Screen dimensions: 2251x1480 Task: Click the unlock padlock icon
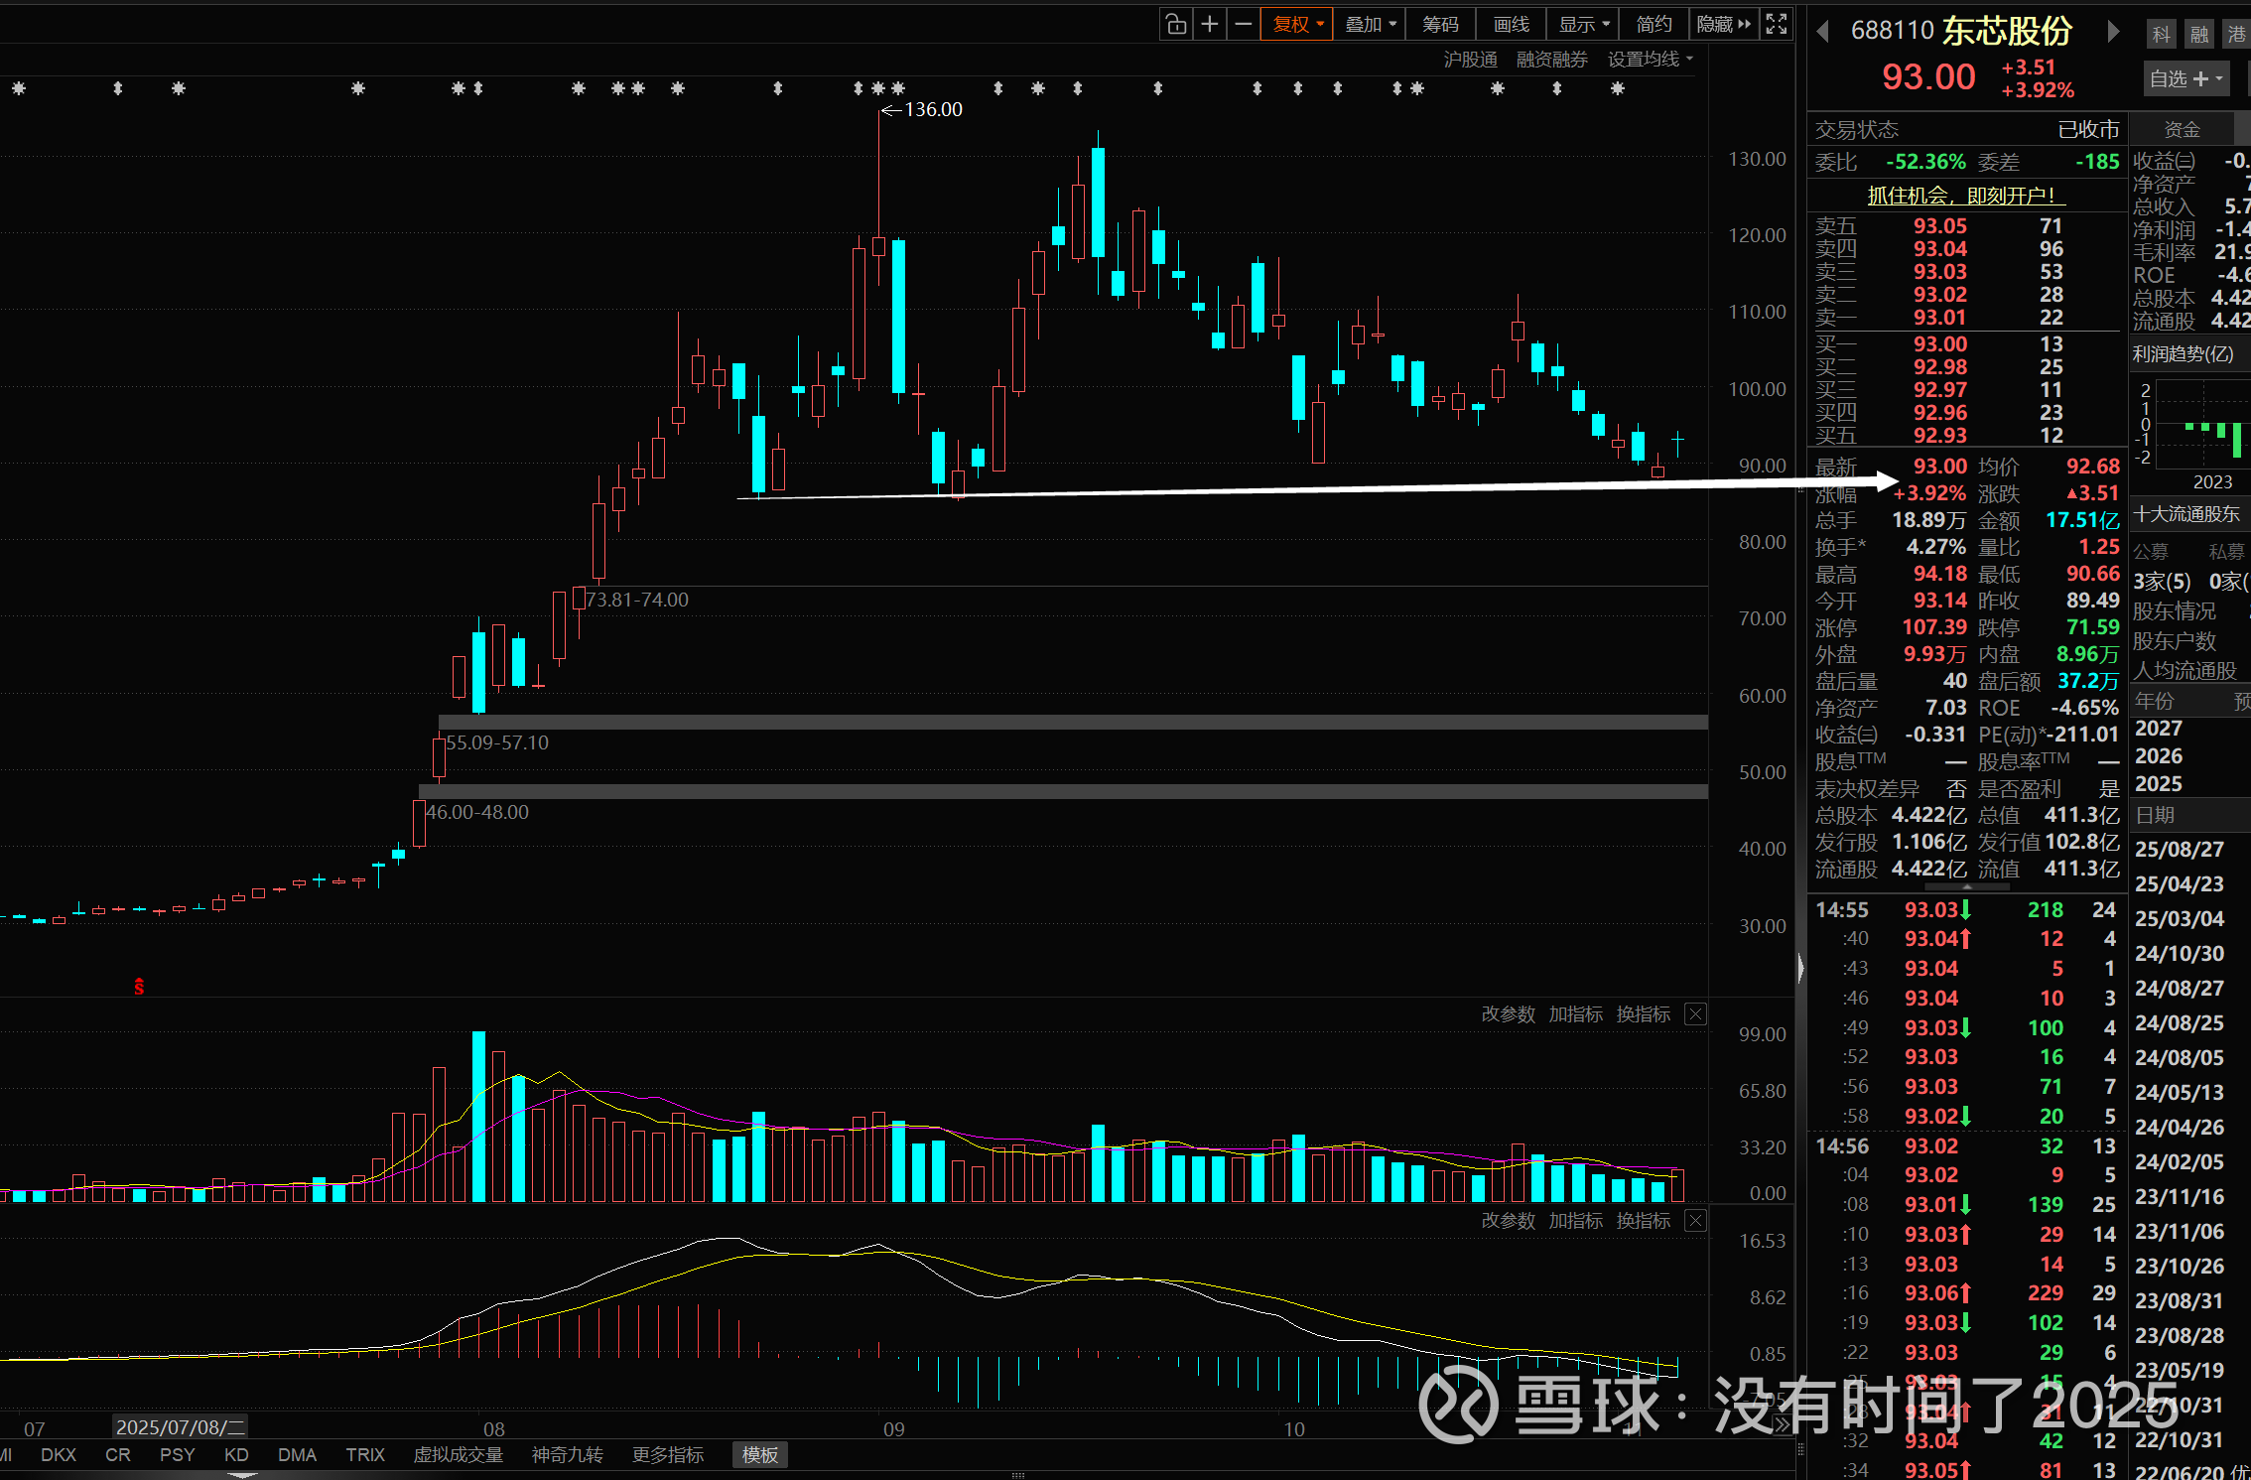point(1176,24)
